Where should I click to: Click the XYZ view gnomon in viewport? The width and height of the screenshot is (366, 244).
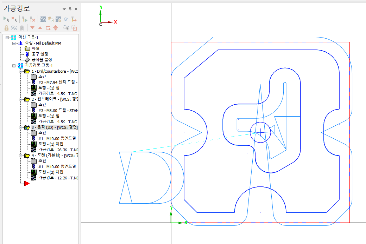point(107,16)
